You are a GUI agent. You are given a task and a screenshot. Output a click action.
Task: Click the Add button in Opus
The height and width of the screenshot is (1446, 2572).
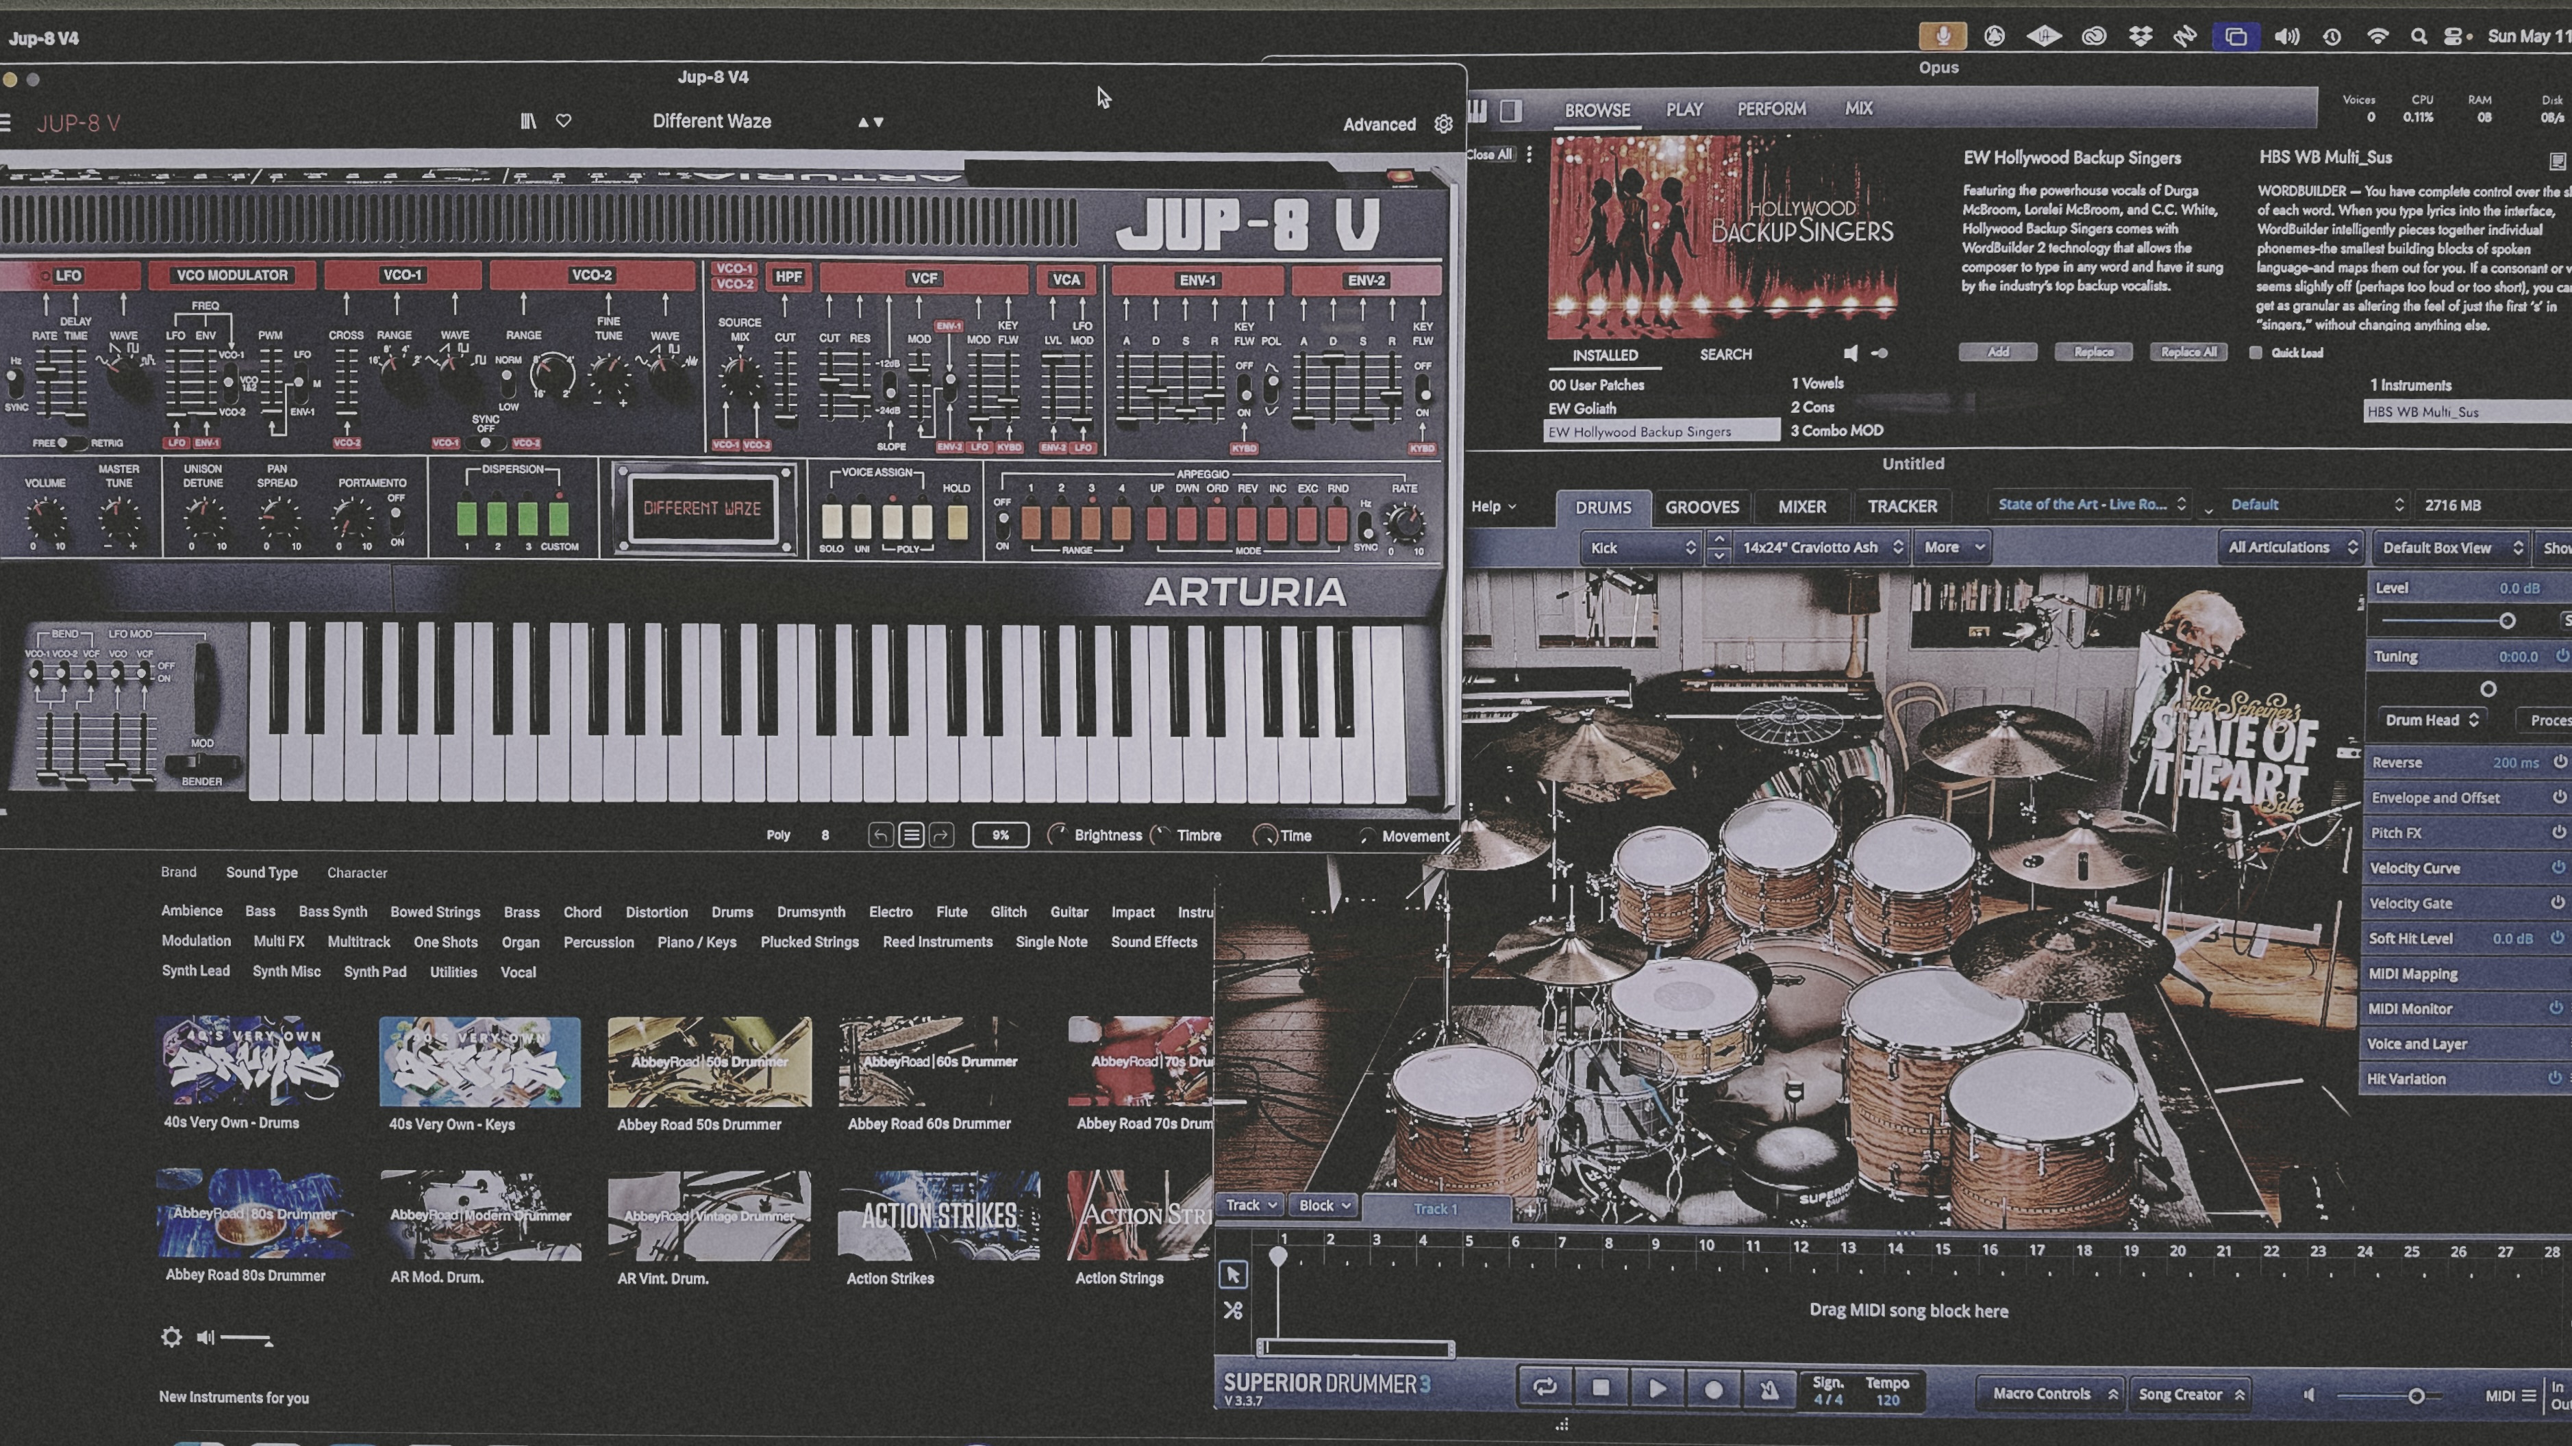pos(1997,351)
